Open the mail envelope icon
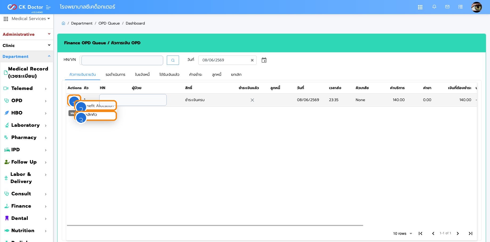 click(x=447, y=7)
